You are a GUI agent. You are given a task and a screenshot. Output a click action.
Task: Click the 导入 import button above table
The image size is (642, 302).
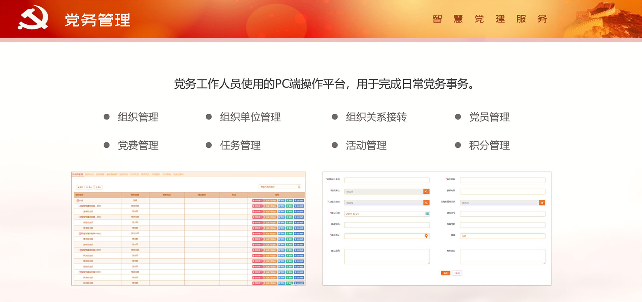pyautogui.click(x=89, y=187)
